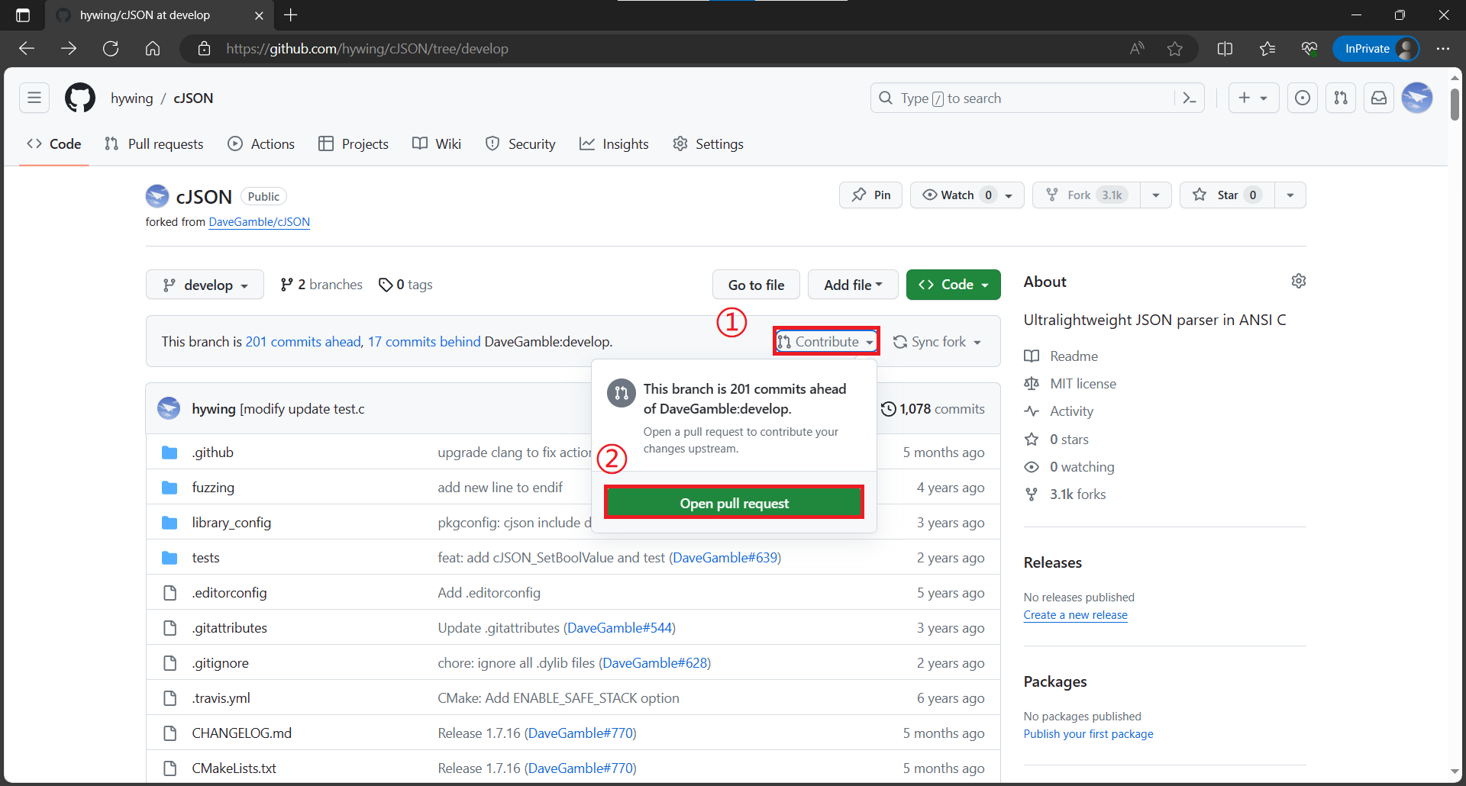Viewport: 1466px width, 786px height.
Task: Click Go to file button
Action: [x=756, y=285]
